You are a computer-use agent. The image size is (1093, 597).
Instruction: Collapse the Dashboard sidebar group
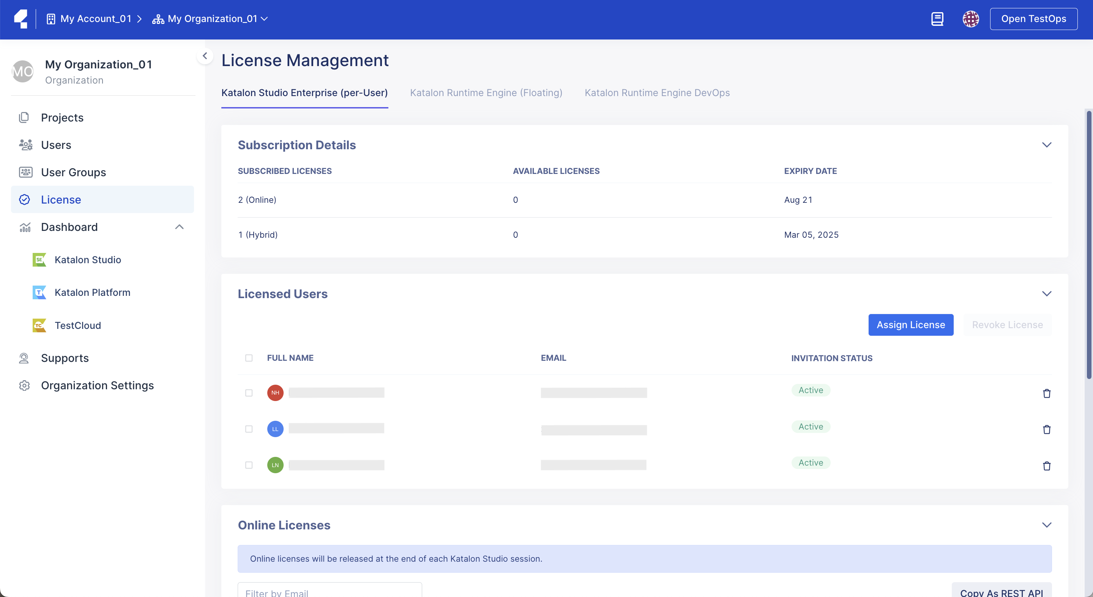(x=179, y=227)
